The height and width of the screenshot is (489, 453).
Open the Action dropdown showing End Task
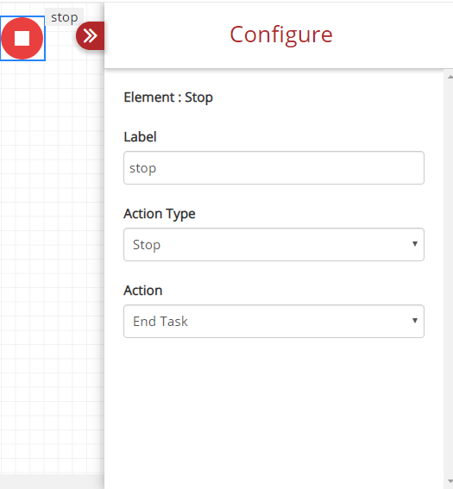[x=274, y=321]
